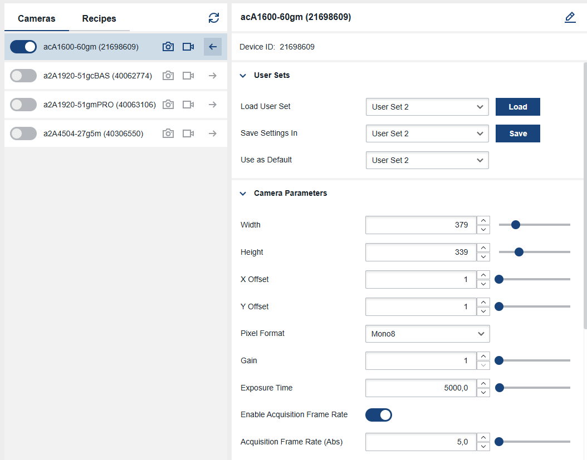Click the snapshot icon for a2A1920-51gcBAS
The height and width of the screenshot is (460, 587).
pos(168,76)
